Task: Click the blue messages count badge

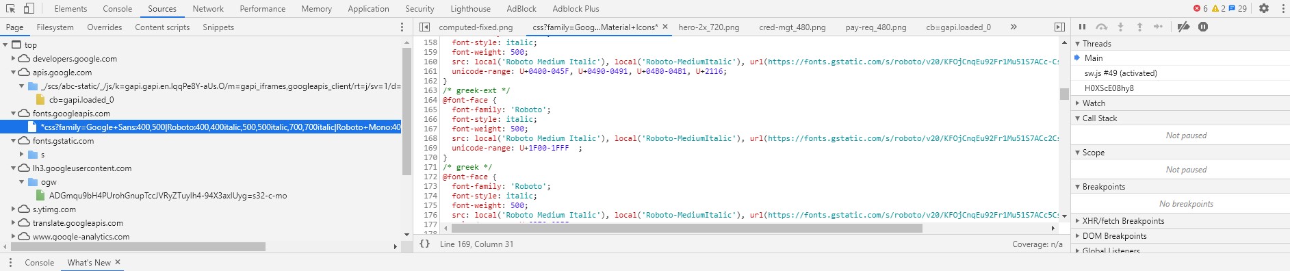Action: 1238,8
